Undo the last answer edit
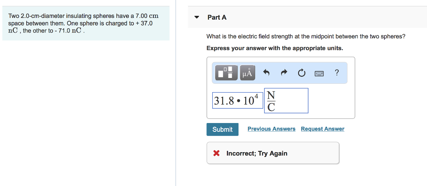The image size is (427, 186). point(266,73)
